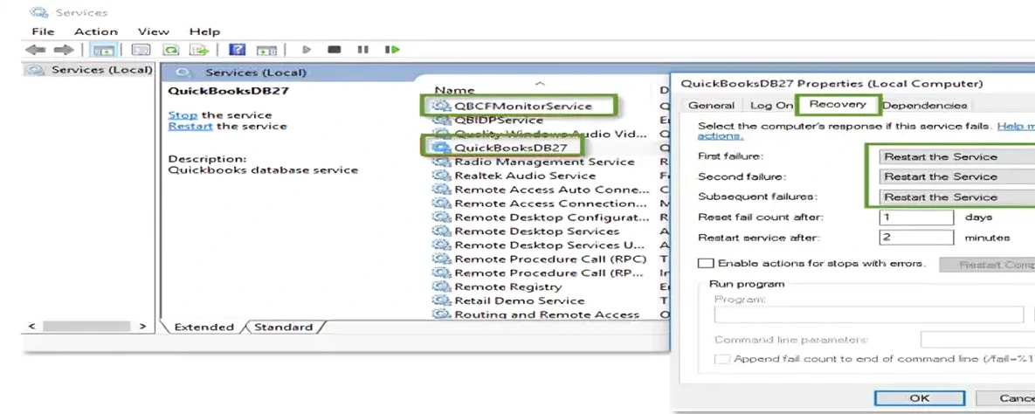This screenshot has height=414, width=1035.
Task: Click the Stop Service square icon
Action: tap(335, 50)
